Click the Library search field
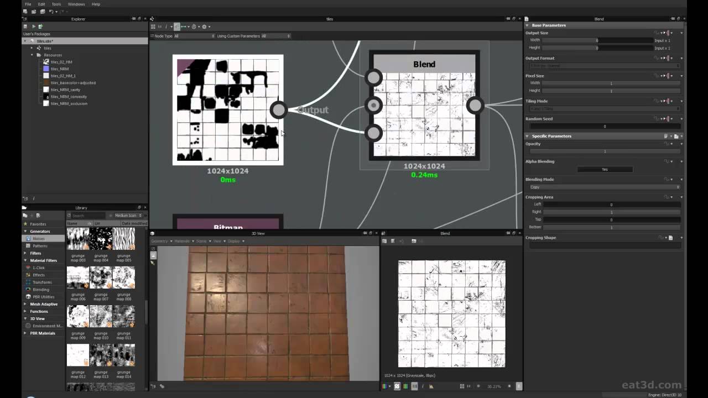 coord(88,216)
